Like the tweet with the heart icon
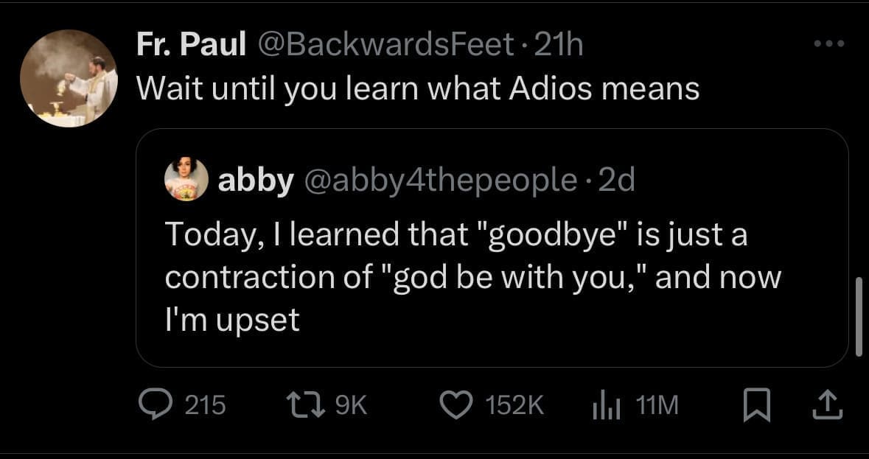The width and height of the screenshot is (869, 459). click(454, 404)
